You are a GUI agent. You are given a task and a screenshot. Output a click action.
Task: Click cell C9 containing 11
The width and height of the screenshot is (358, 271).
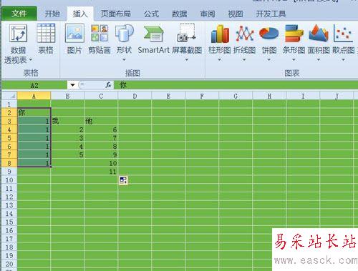101,172
